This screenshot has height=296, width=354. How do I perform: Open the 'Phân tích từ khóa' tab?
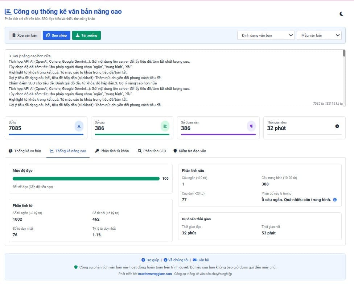[x=112, y=151]
